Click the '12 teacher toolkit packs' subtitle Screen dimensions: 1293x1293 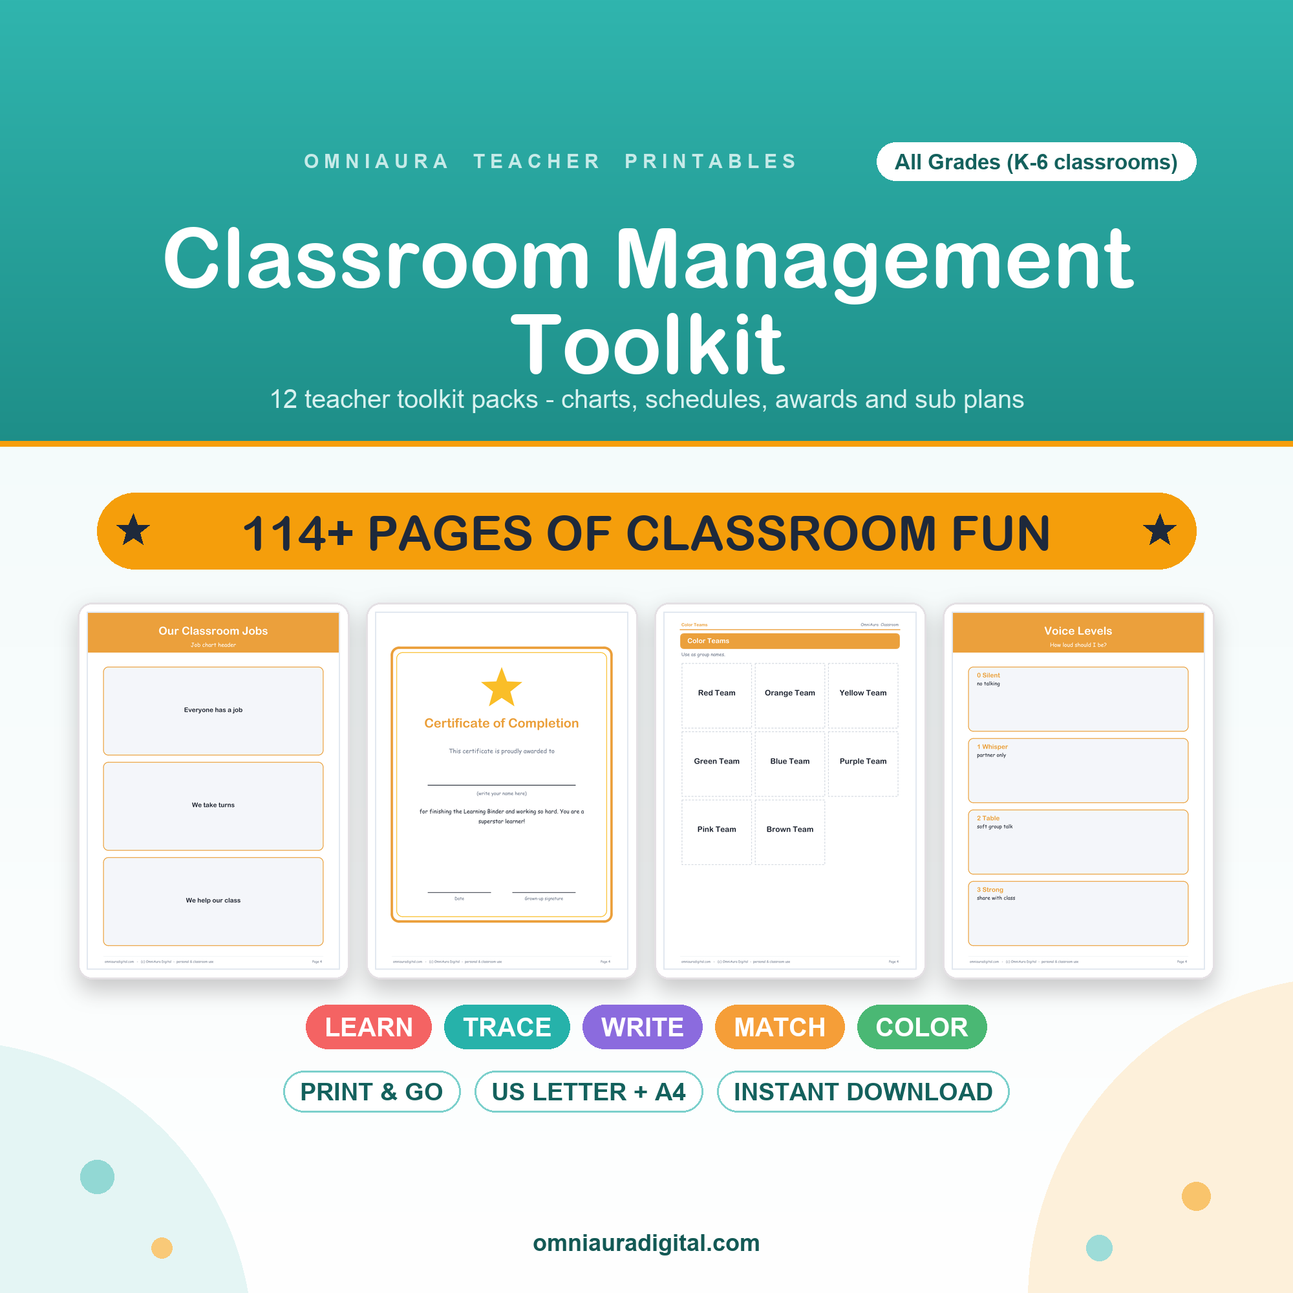click(646, 399)
